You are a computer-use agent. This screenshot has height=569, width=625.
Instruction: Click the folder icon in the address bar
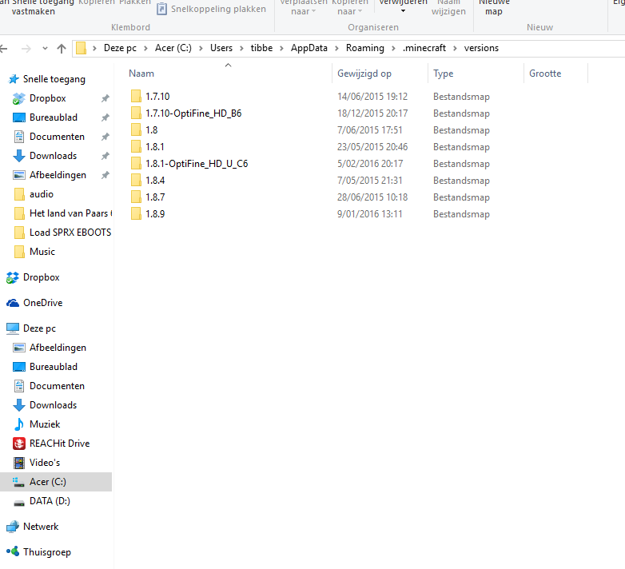82,48
